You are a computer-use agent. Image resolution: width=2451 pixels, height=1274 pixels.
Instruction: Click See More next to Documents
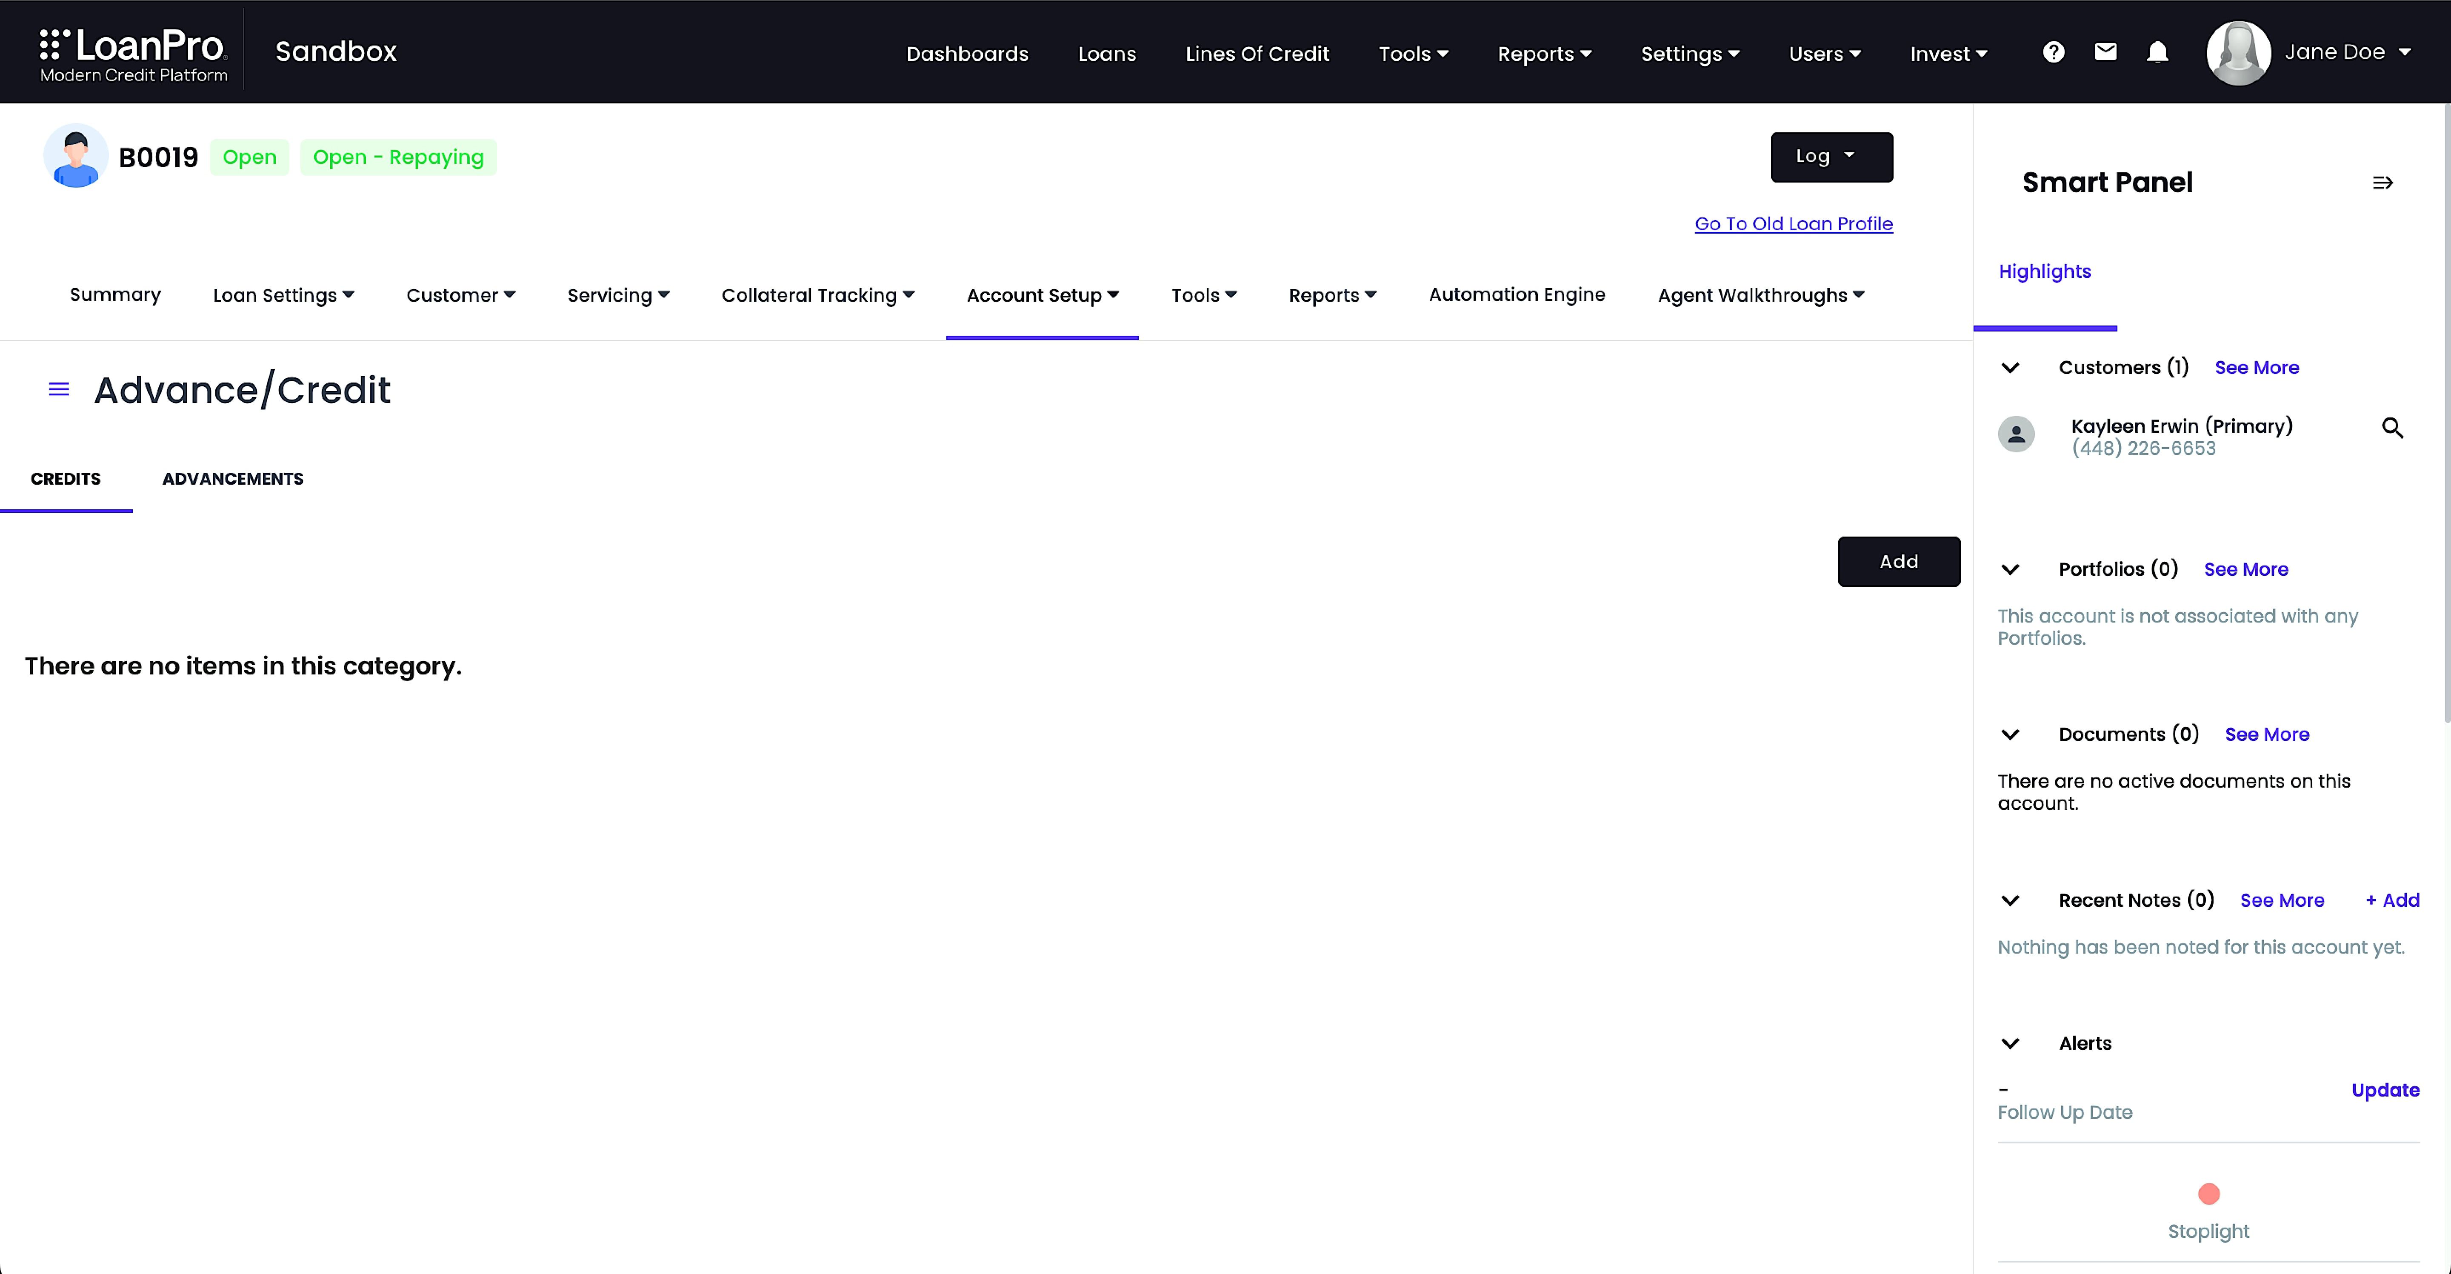(2266, 734)
